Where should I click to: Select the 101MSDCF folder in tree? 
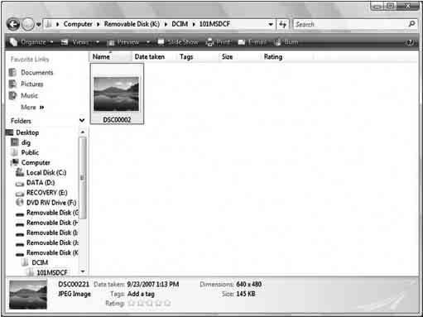(x=52, y=272)
